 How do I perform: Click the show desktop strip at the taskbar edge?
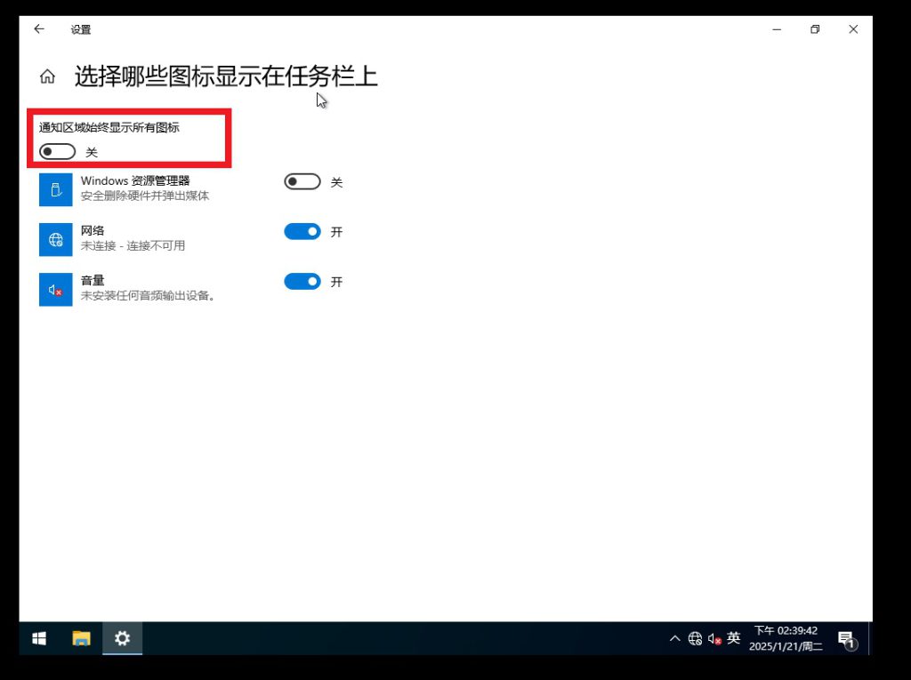(869, 638)
